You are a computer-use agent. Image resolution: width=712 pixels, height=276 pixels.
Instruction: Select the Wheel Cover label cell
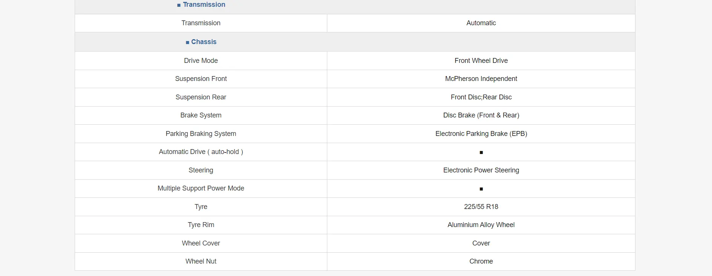201,243
